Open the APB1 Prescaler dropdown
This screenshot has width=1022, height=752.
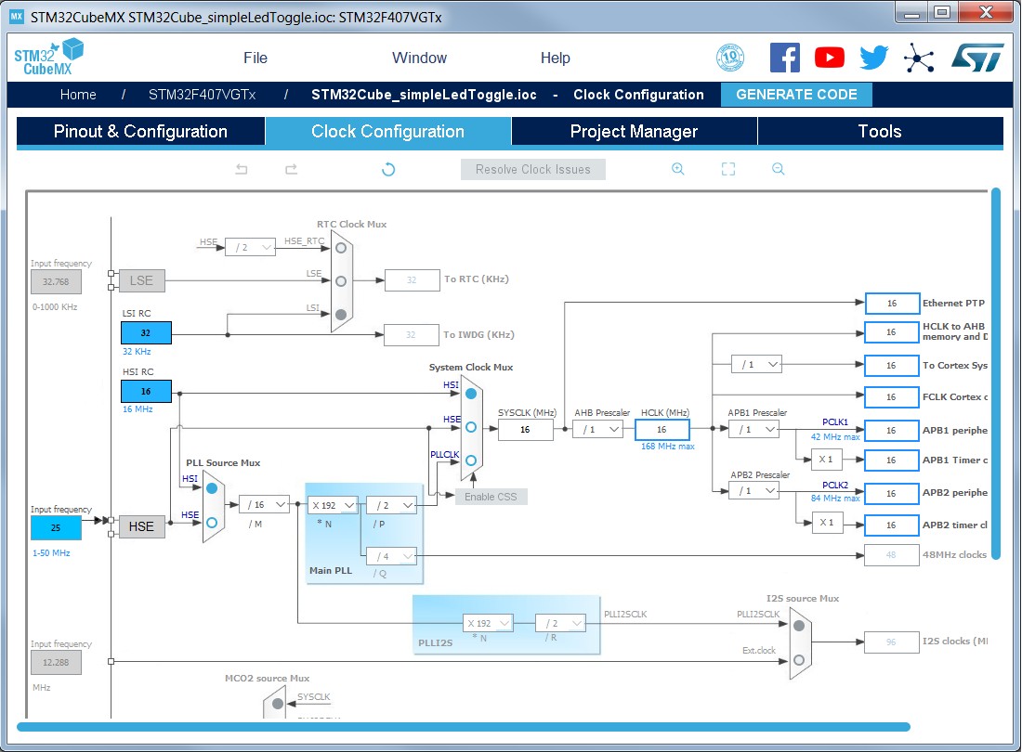tap(754, 429)
